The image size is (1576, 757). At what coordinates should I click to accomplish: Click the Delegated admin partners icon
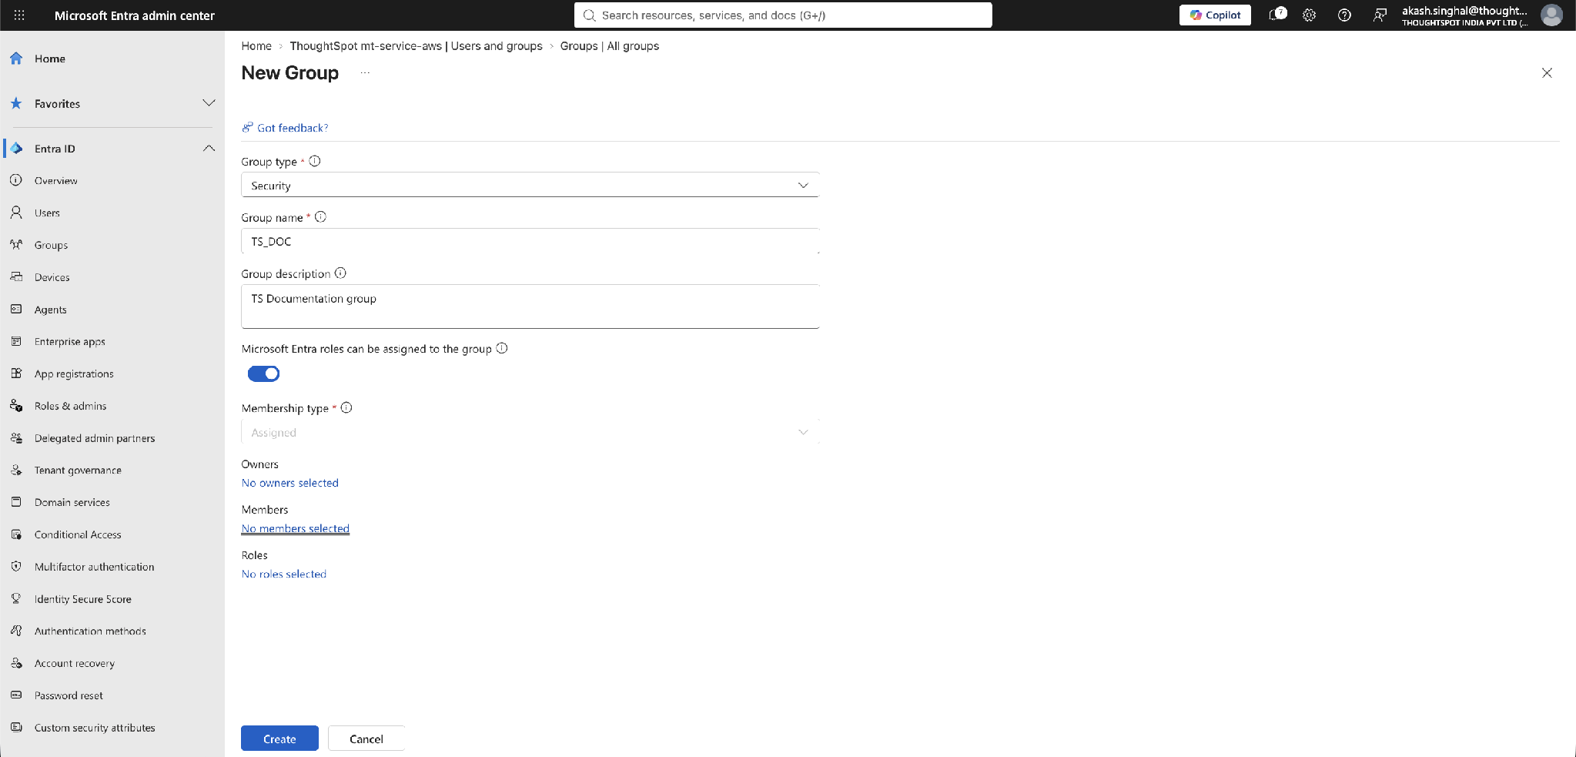pos(16,438)
